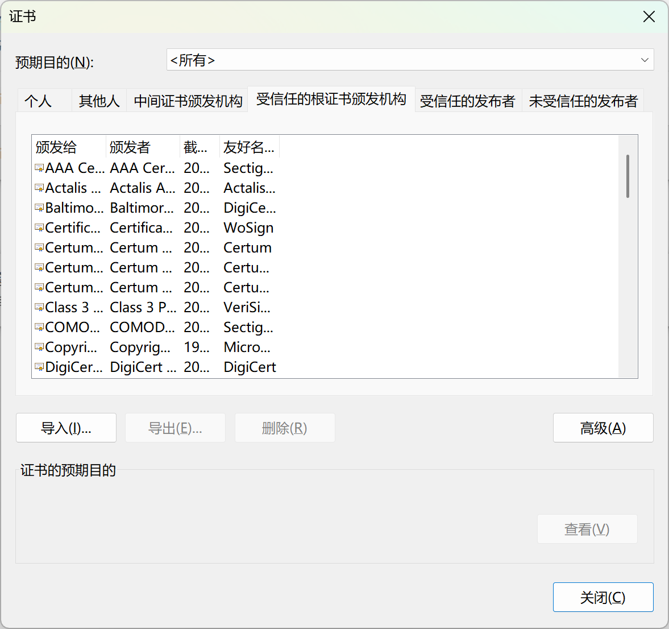Open 高级(A) advanced options
Viewport: 669px width, 629px height.
[603, 428]
